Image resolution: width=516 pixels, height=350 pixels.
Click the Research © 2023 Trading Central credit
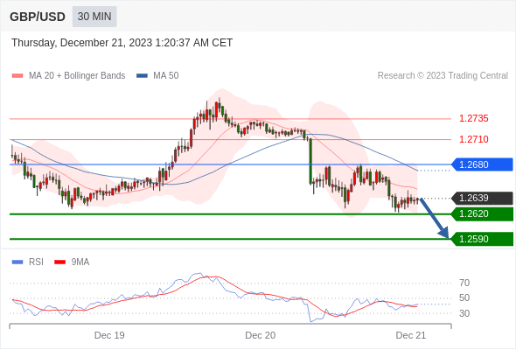click(443, 76)
